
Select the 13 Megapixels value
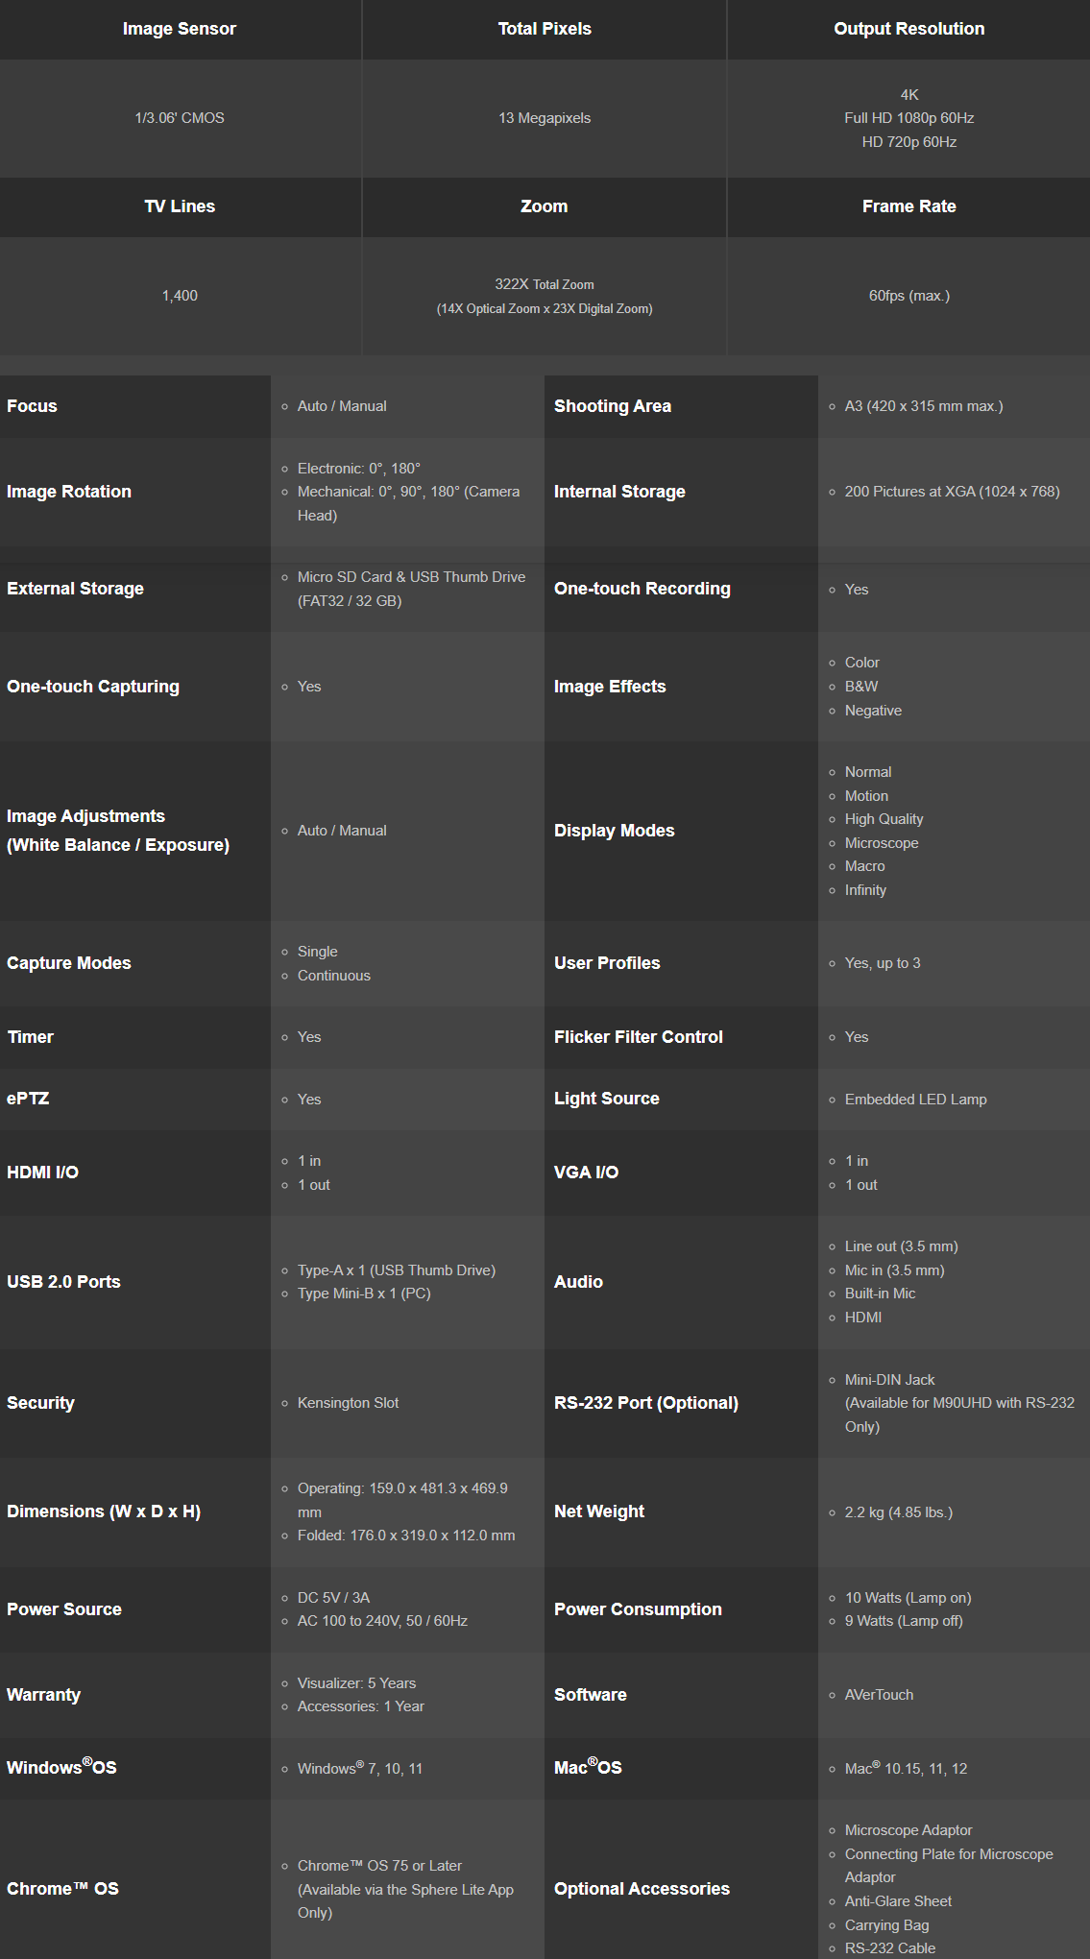(x=544, y=118)
